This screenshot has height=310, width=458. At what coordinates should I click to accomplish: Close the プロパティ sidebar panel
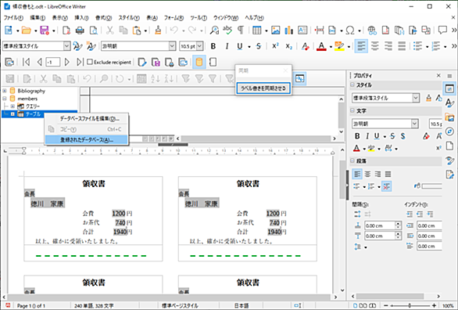[438, 75]
